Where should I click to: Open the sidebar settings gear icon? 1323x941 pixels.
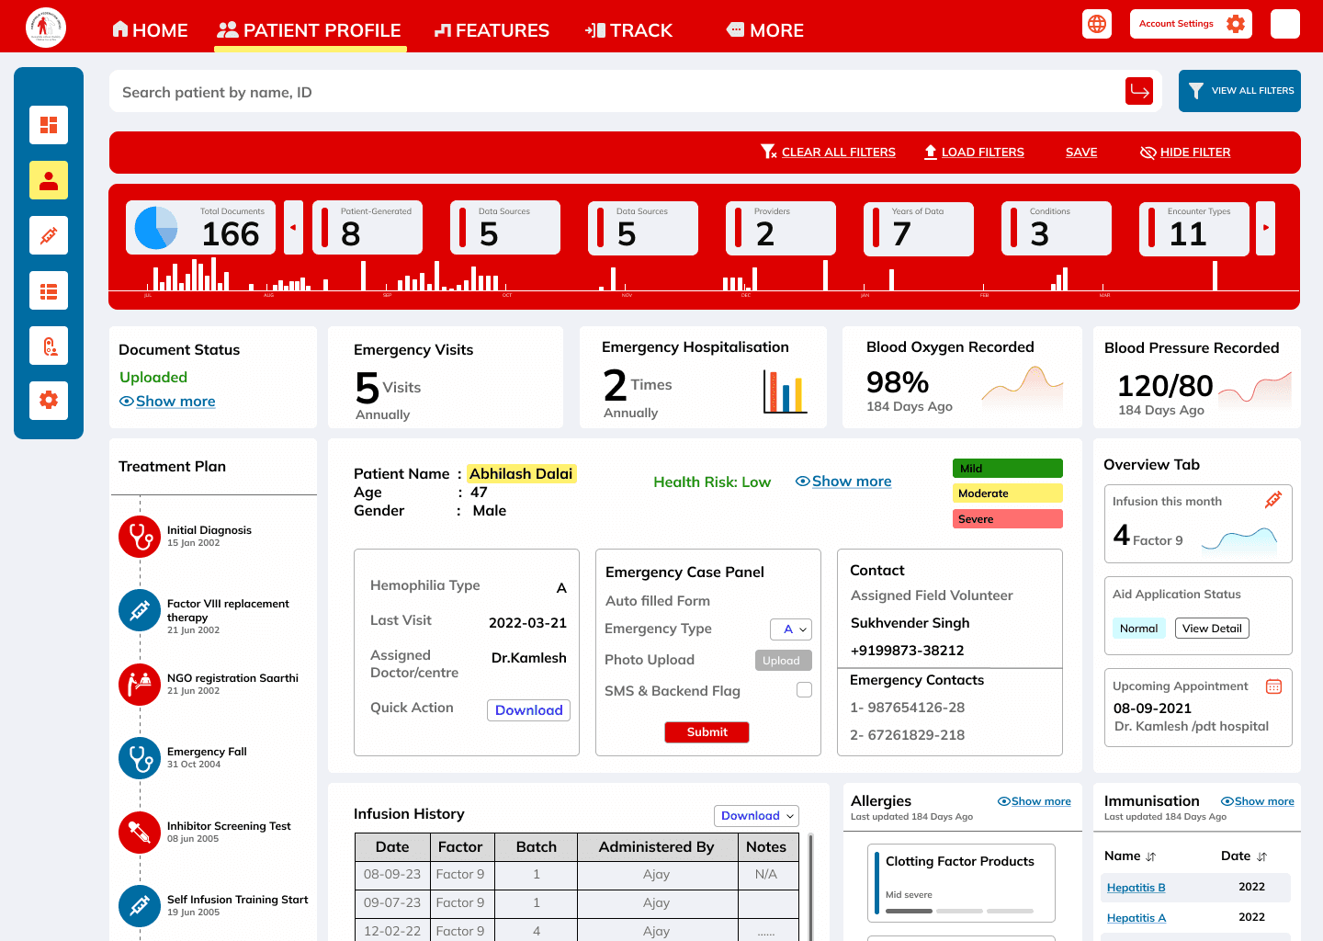point(49,400)
